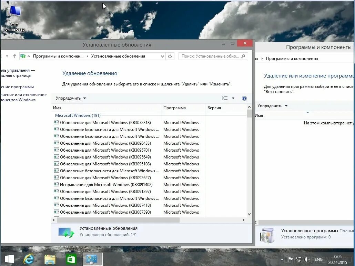
Task: Select update KB3095649
Action: [x=150, y=157]
